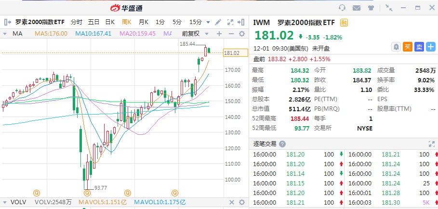
Task: Zoom in the chart with plus icon
Action: click(219, 34)
